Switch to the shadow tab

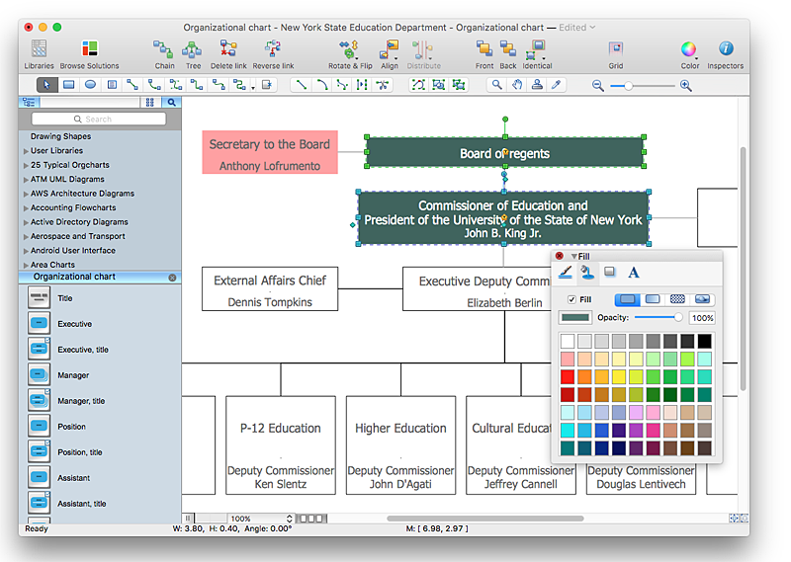point(610,273)
